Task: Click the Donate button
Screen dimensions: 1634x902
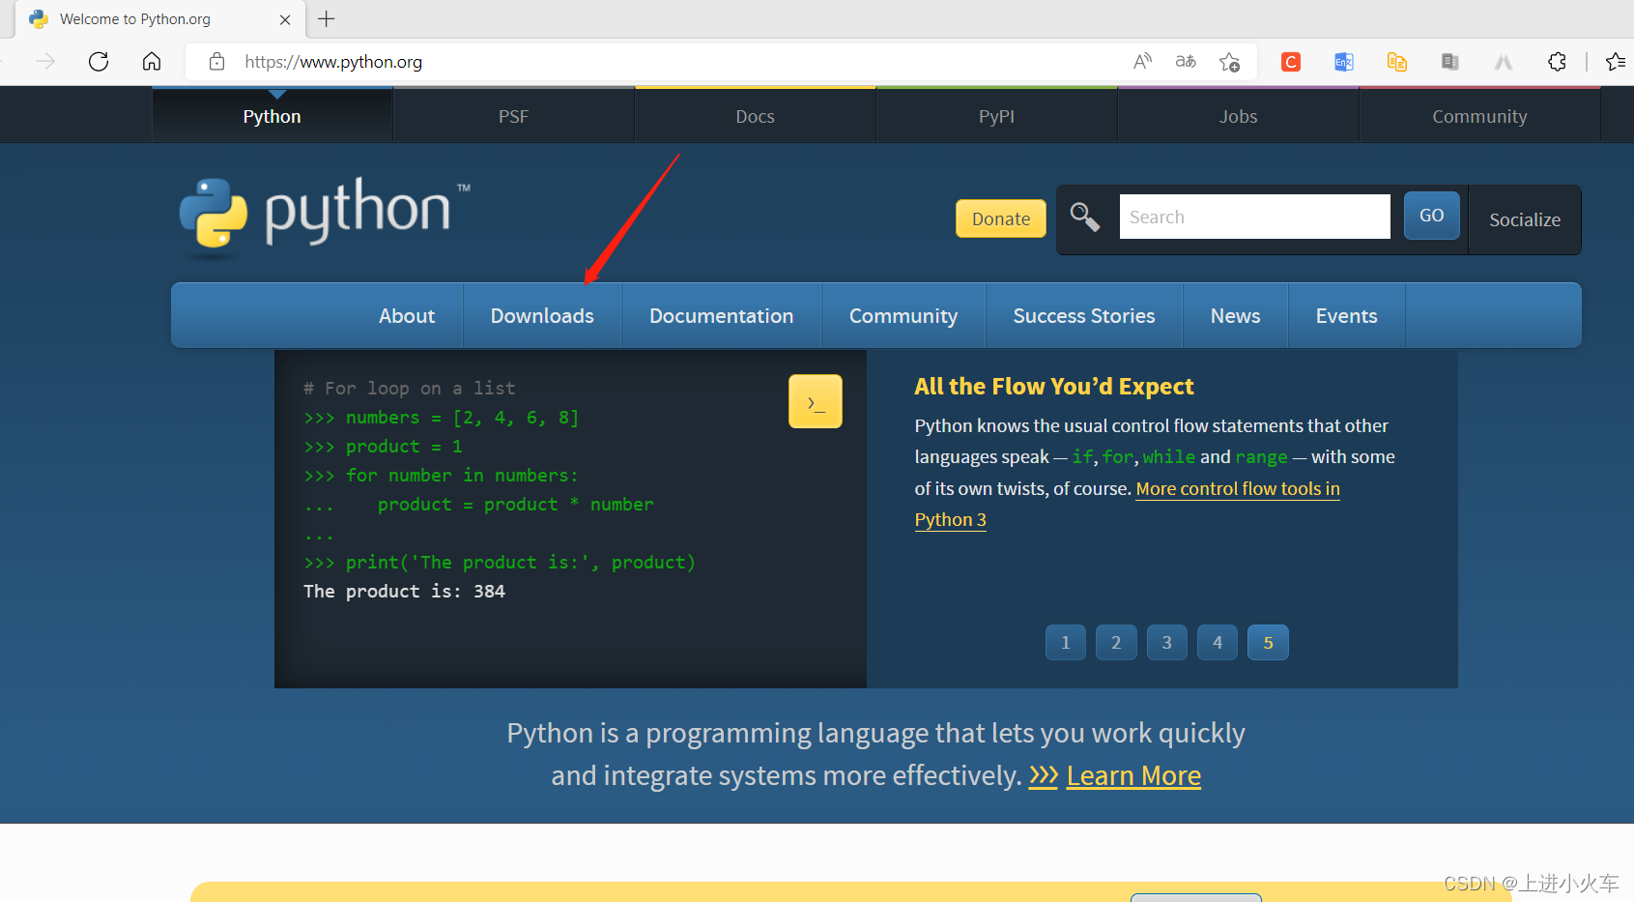Action: [1001, 218]
